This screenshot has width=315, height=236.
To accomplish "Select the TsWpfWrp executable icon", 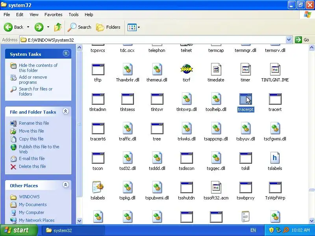I will click(275, 188).
